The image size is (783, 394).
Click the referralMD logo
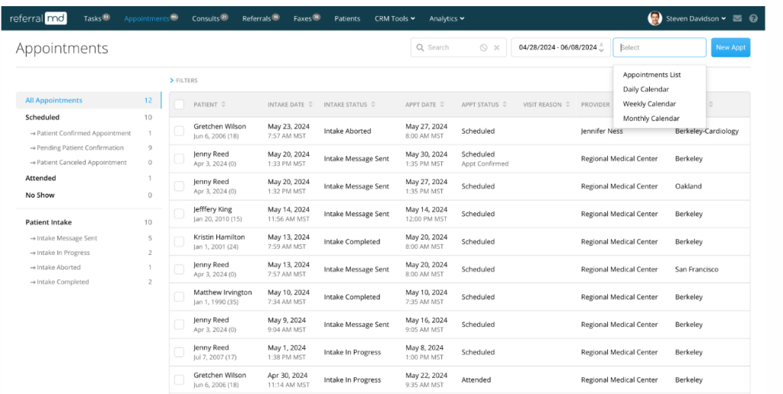38,18
